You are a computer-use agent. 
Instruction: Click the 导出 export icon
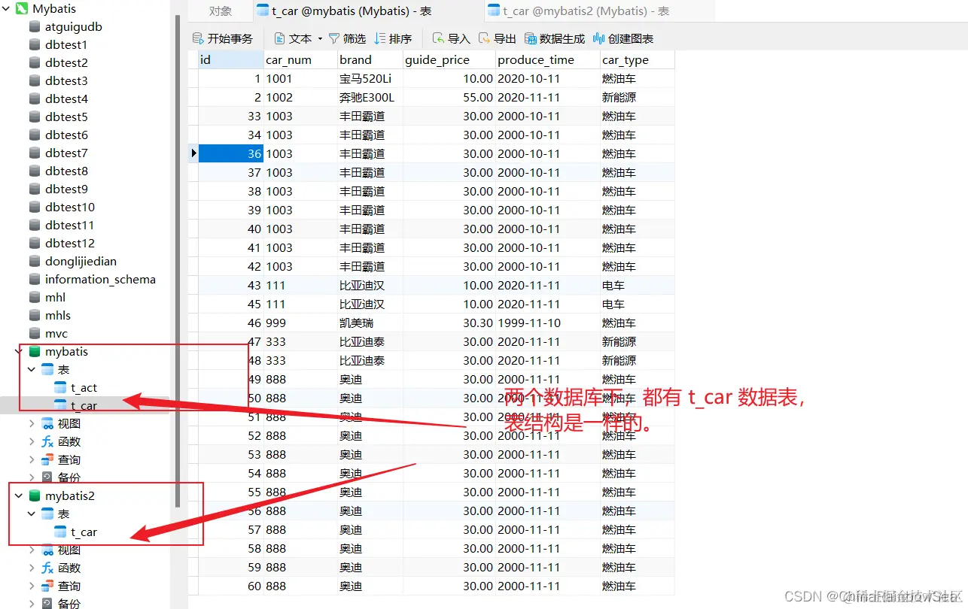498,38
